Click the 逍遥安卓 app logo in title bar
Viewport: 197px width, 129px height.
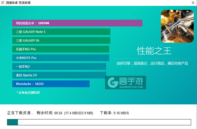pyautogui.click(x=3, y=3)
